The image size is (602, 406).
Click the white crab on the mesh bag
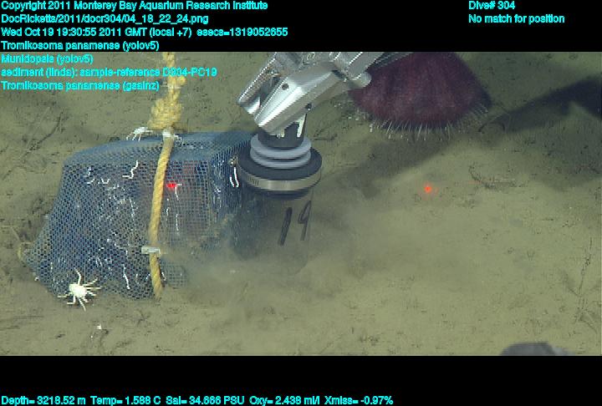tap(79, 288)
